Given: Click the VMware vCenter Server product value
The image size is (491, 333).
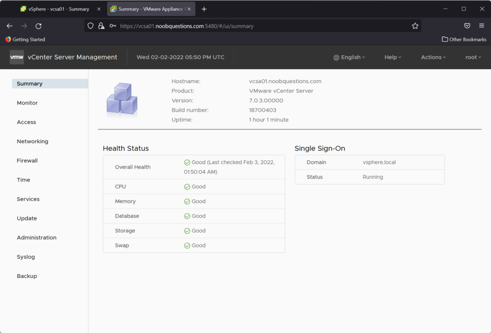Looking at the screenshot, I should [281, 91].
